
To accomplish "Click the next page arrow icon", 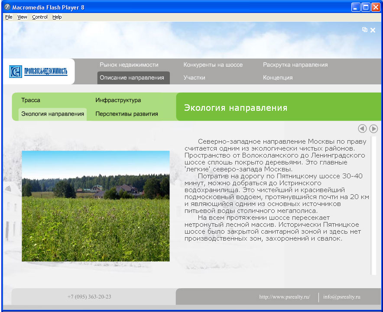I will point(373,129).
